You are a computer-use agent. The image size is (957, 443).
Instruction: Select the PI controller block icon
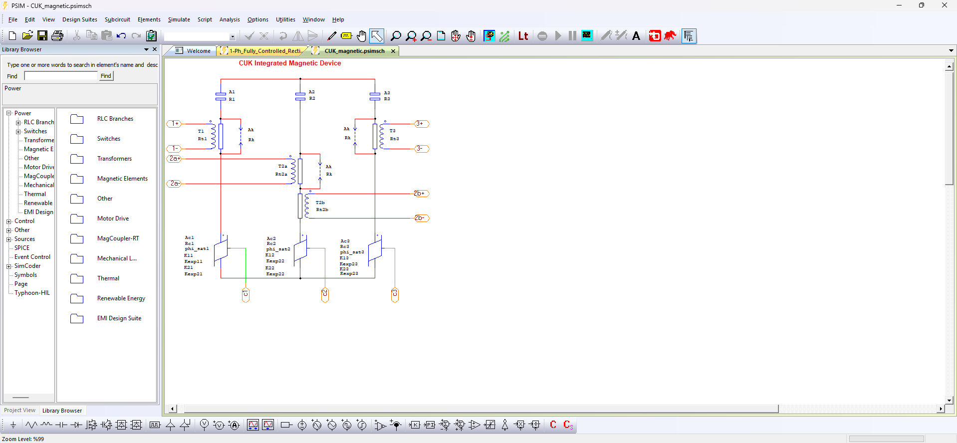point(430,425)
